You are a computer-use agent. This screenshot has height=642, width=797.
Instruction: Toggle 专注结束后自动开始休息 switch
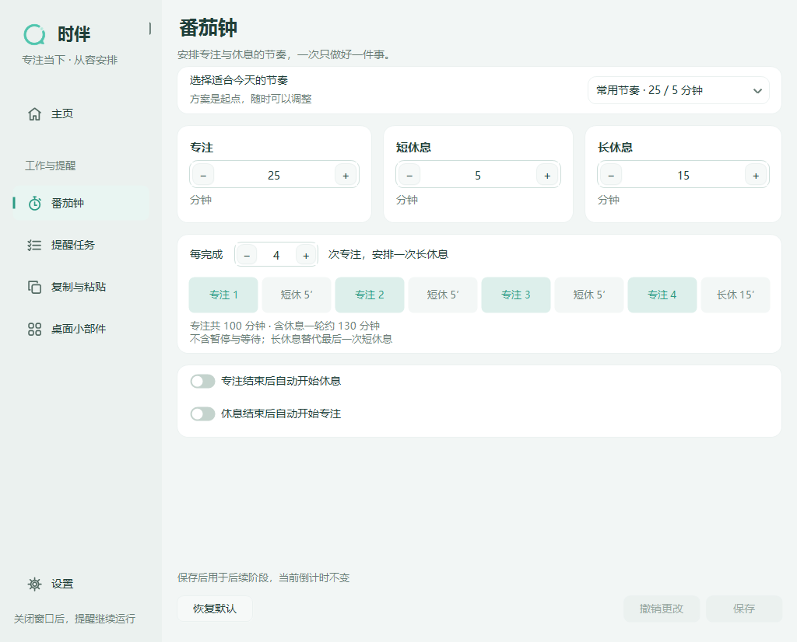click(x=202, y=381)
